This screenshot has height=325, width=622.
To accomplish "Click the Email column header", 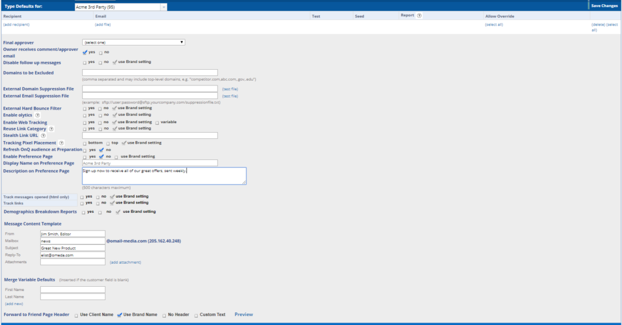I will 101,16.
